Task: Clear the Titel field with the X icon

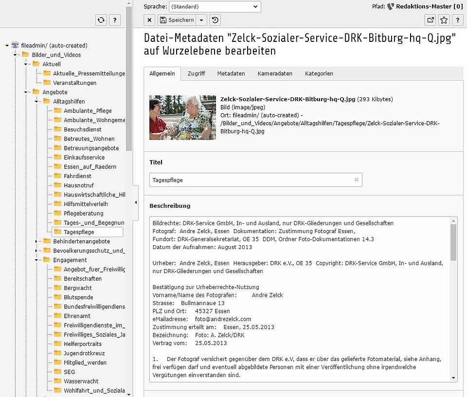Action: [x=356, y=180]
